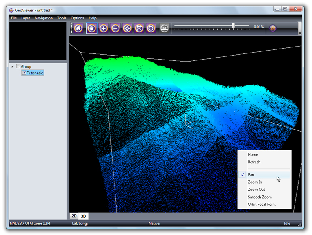This screenshot has width=312, height=235.
Task: Select the Orbit Focal Point tool
Action: pos(139,28)
